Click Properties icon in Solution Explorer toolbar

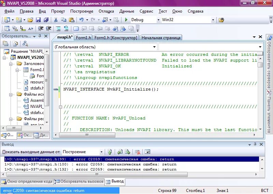click(5, 44)
